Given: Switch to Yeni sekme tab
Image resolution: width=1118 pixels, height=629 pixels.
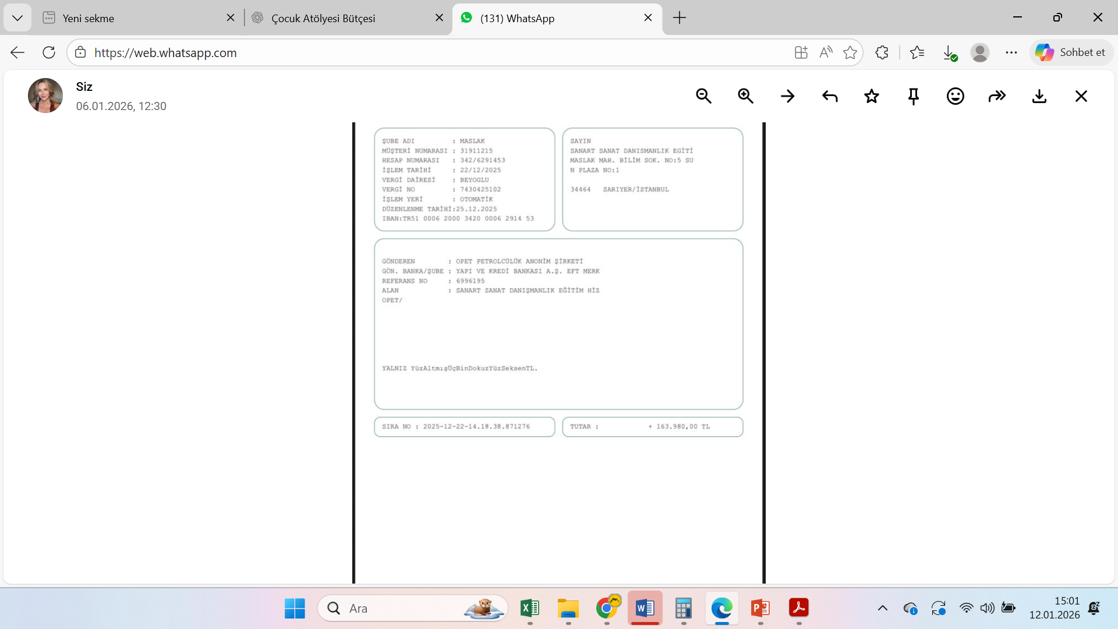Looking at the screenshot, I should pyautogui.click(x=139, y=18).
